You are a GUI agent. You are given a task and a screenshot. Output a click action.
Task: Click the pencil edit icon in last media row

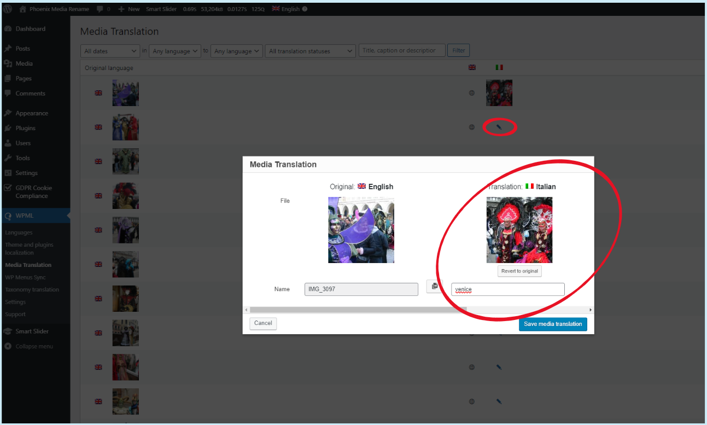point(499,401)
